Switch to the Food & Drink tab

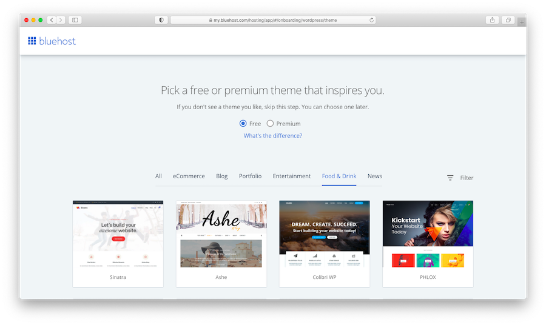[339, 176]
